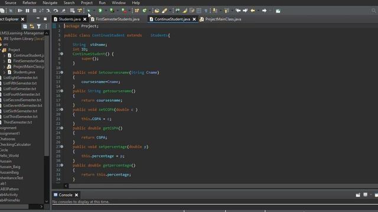378x212 pixels.
Task: Toggle Show Whitespace Characters
Action: click(206, 11)
